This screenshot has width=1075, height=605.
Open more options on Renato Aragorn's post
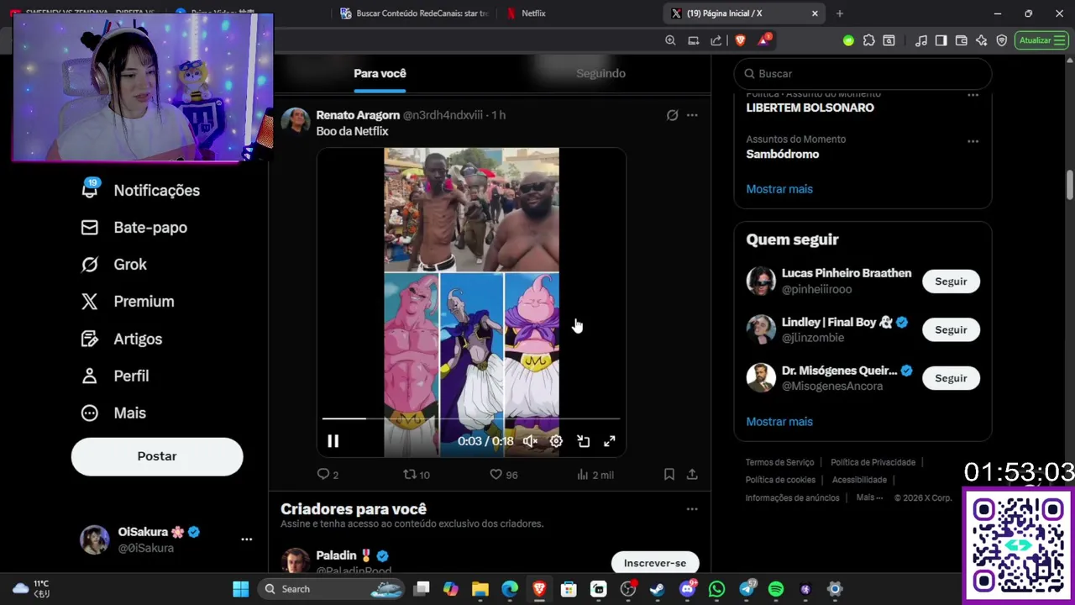click(692, 115)
